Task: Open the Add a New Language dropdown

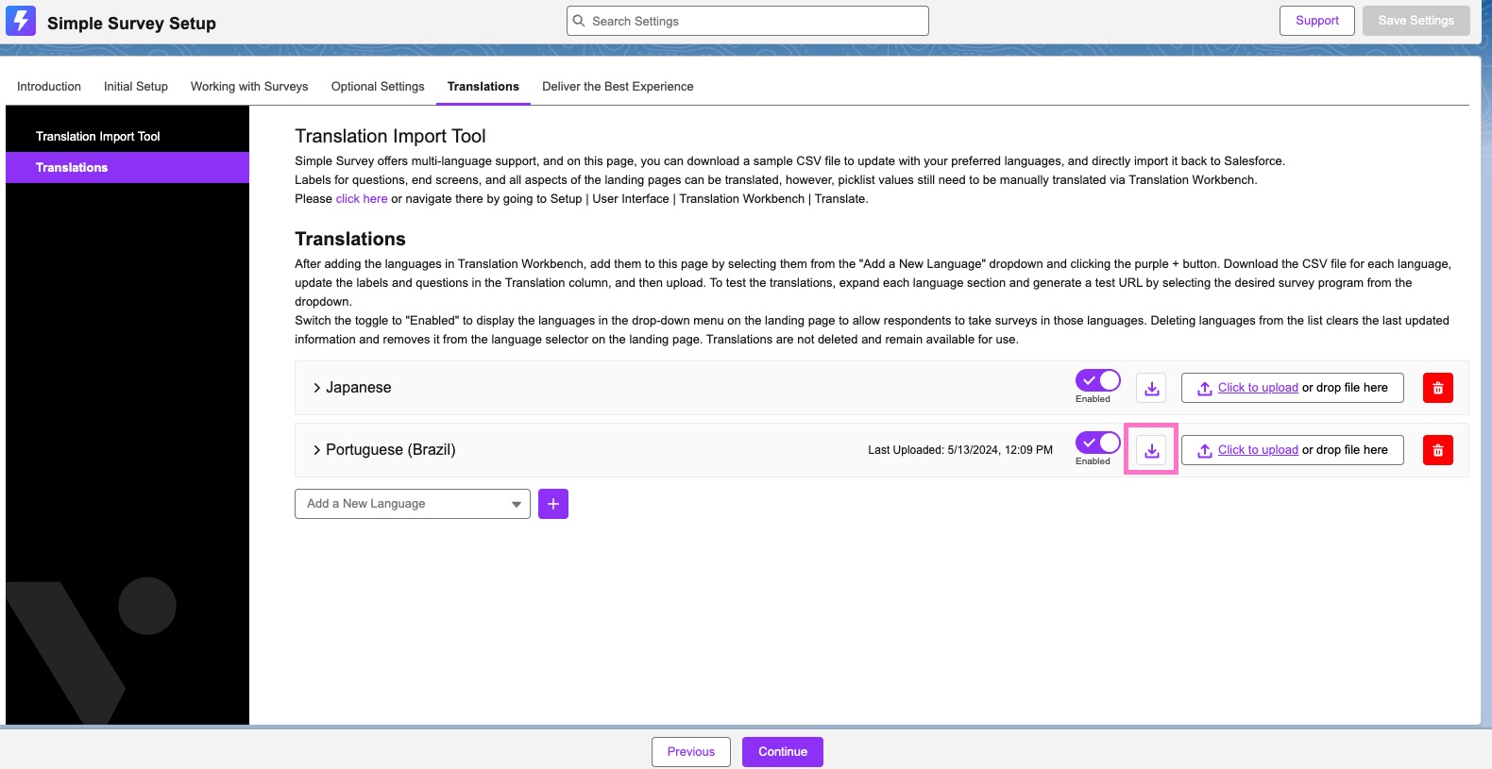Action: [x=413, y=504]
